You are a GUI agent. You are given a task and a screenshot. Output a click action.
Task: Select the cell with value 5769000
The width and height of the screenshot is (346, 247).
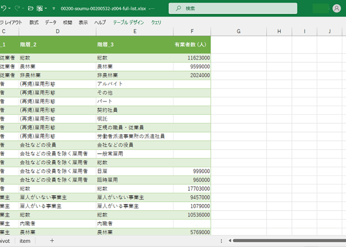(x=192, y=232)
